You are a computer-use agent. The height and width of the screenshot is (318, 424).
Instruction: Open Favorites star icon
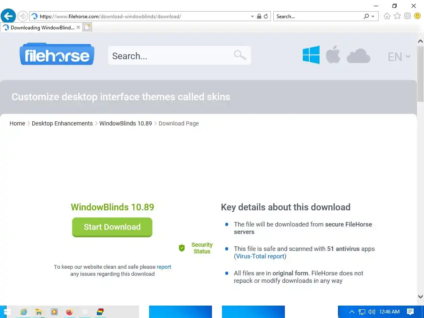[x=397, y=16]
